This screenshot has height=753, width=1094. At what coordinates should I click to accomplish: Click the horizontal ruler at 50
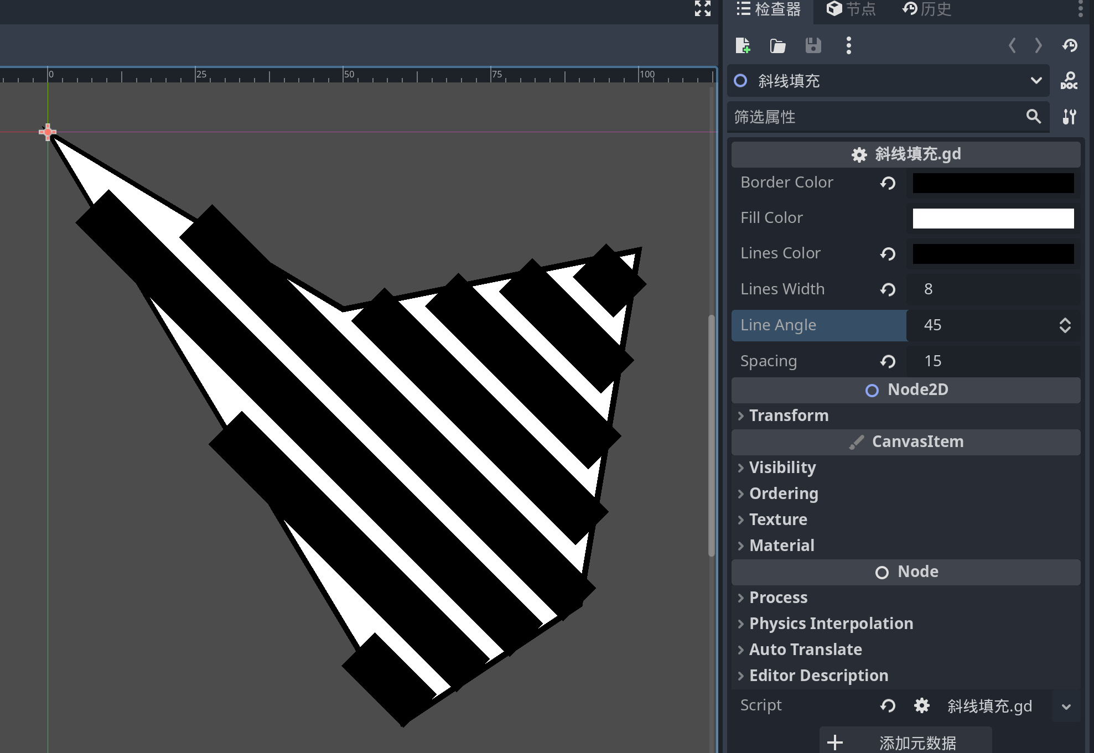[x=349, y=75]
